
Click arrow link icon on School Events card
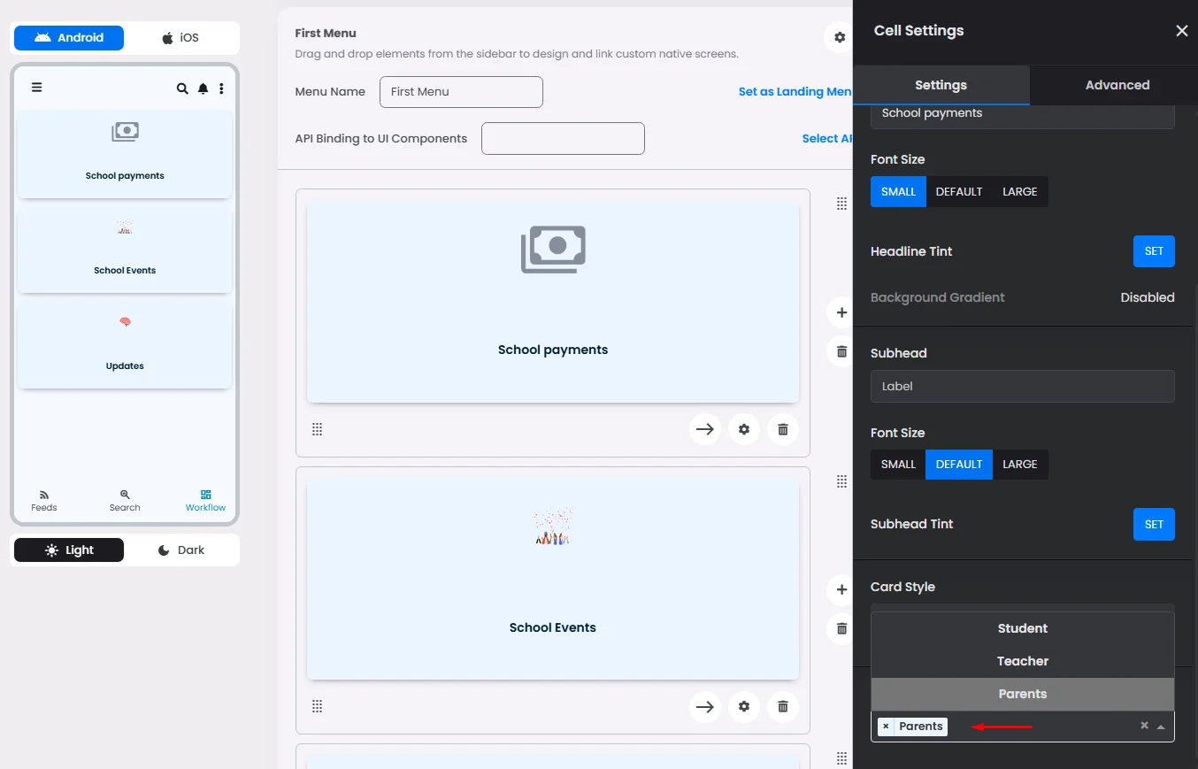click(x=704, y=706)
